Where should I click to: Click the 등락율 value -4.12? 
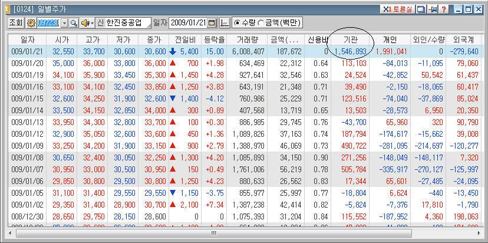tap(215, 98)
